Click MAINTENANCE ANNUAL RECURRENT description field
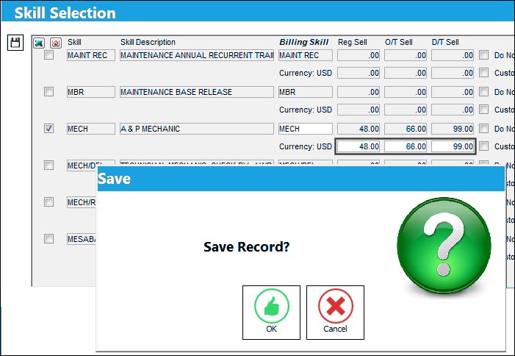Viewport: 515px width, 356px height. 197,55
